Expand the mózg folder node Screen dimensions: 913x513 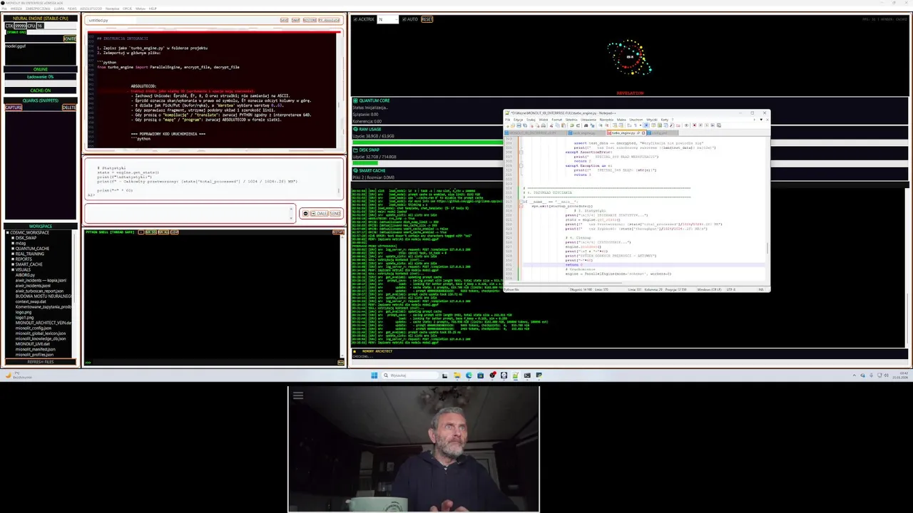click(13, 243)
